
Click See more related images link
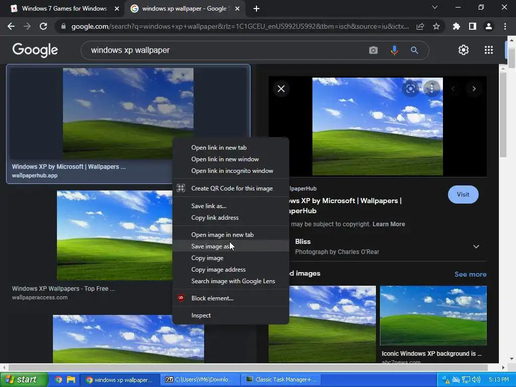pos(470,274)
